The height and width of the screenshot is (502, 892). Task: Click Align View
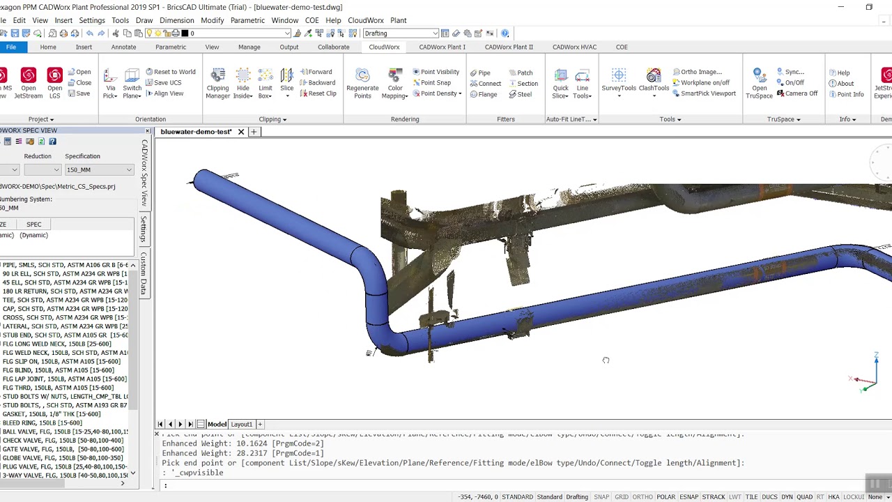[164, 93]
